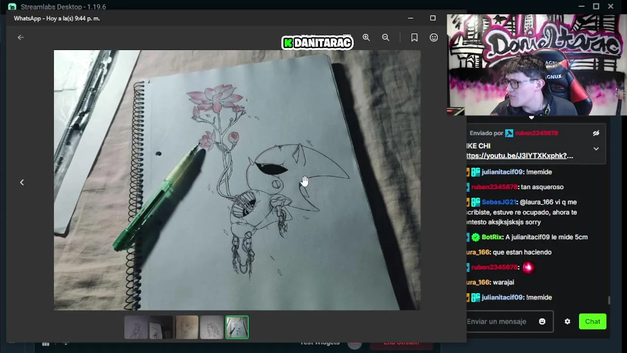Close the Streamlabs Desktop window
627x353 pixels.
tap(611, 6)
